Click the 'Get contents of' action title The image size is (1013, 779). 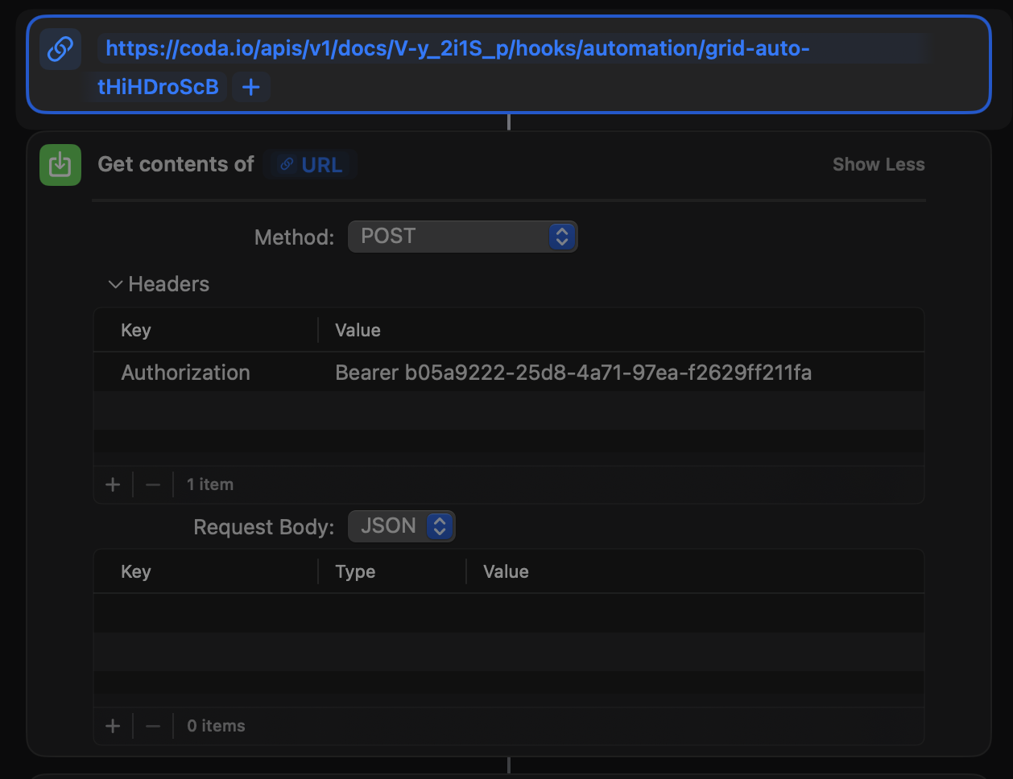point(176,164)
